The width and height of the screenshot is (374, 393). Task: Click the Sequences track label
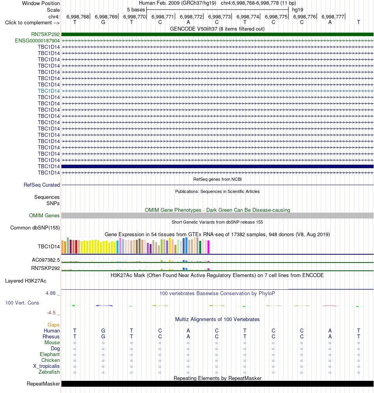click(x=47, y=197)
